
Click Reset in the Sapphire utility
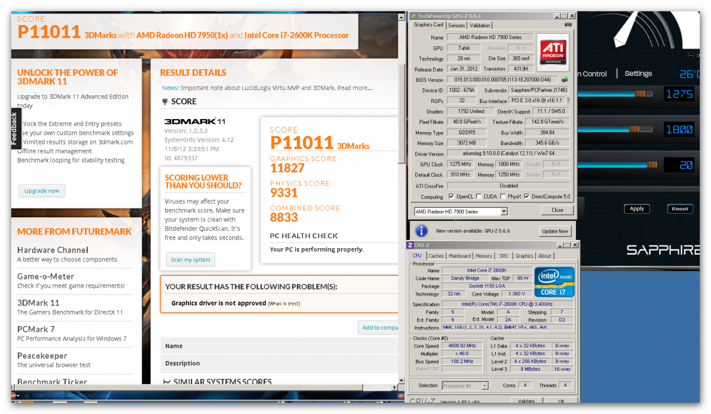point(680,208)
